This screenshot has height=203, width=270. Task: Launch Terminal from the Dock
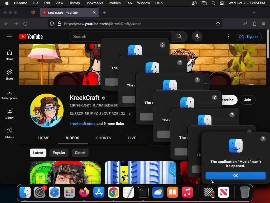point(143,192)
